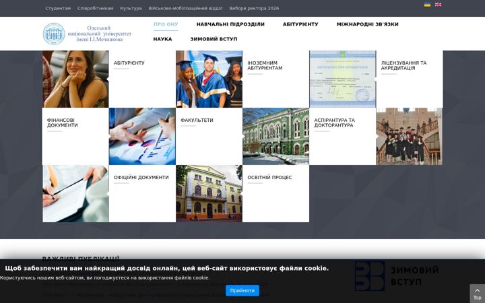Open the МІЖНАРОДНІ ЗВ'ЯЗКИ menu
Viewport: 485px width, 303px height.
point(368,24)
